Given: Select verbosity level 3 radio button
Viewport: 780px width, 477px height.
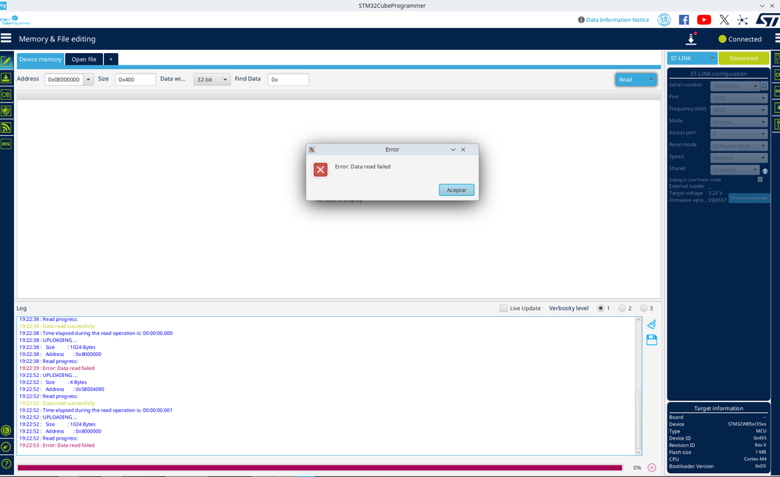Looking at the screenshot, I should 643,308.
